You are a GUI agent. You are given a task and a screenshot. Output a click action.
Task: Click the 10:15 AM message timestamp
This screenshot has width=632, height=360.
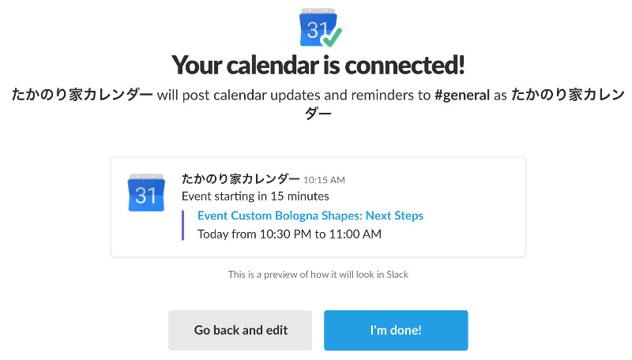324,180
